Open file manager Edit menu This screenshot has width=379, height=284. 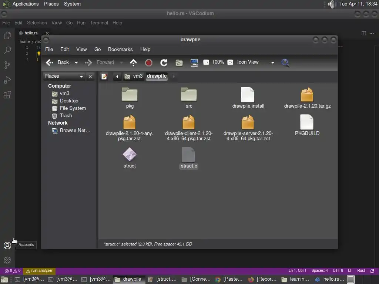64,49
